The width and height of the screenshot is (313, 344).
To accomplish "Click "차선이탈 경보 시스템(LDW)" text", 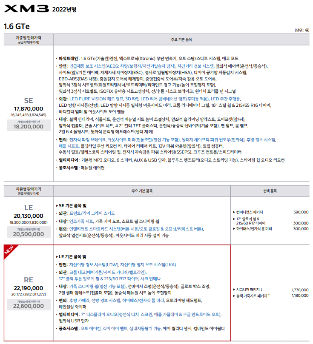I will pos(94,265).
